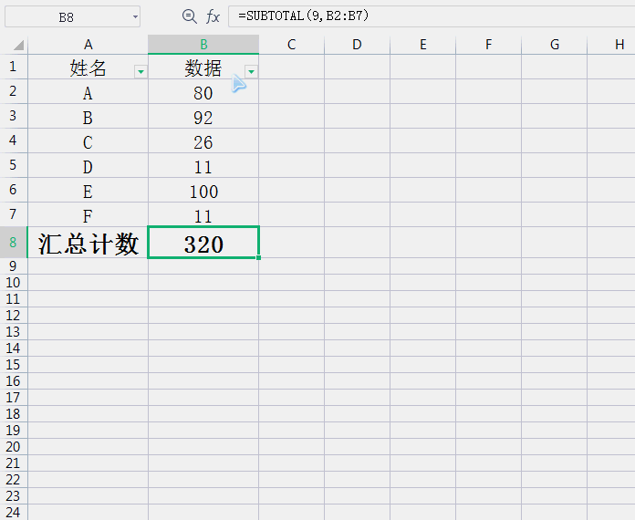Click the zoom magnifier icon beside fx
The width and height of the screenshot is (635, 520).
[x=189, y=16]
